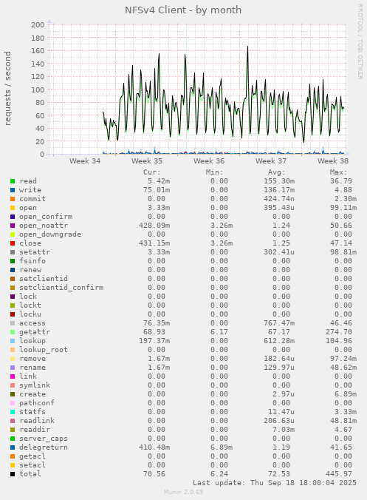The width and height of the screenshot is (367, 500).
Task: Click the Avg: column header
Action: tap(276, 172)
